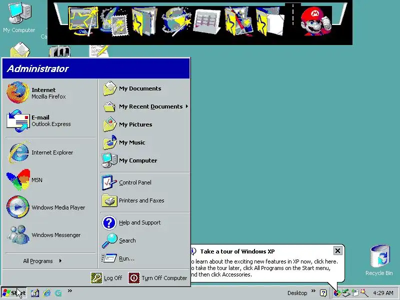
Task: Open Windows Media Player
Action: click(x=50, y=207)
